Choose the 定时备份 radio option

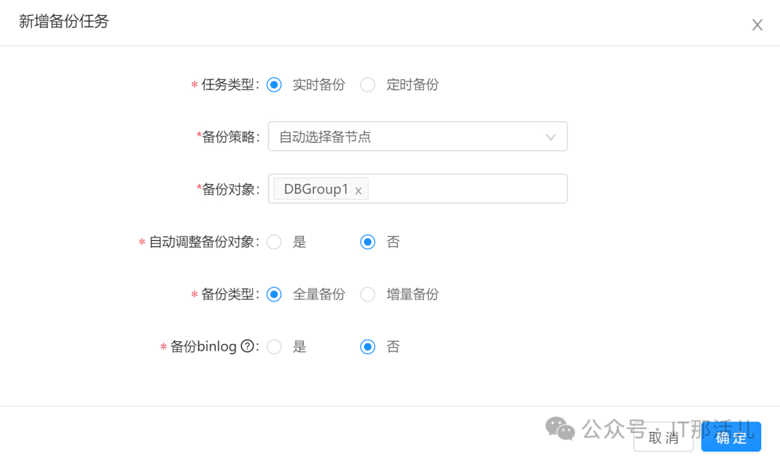point(368,85)
